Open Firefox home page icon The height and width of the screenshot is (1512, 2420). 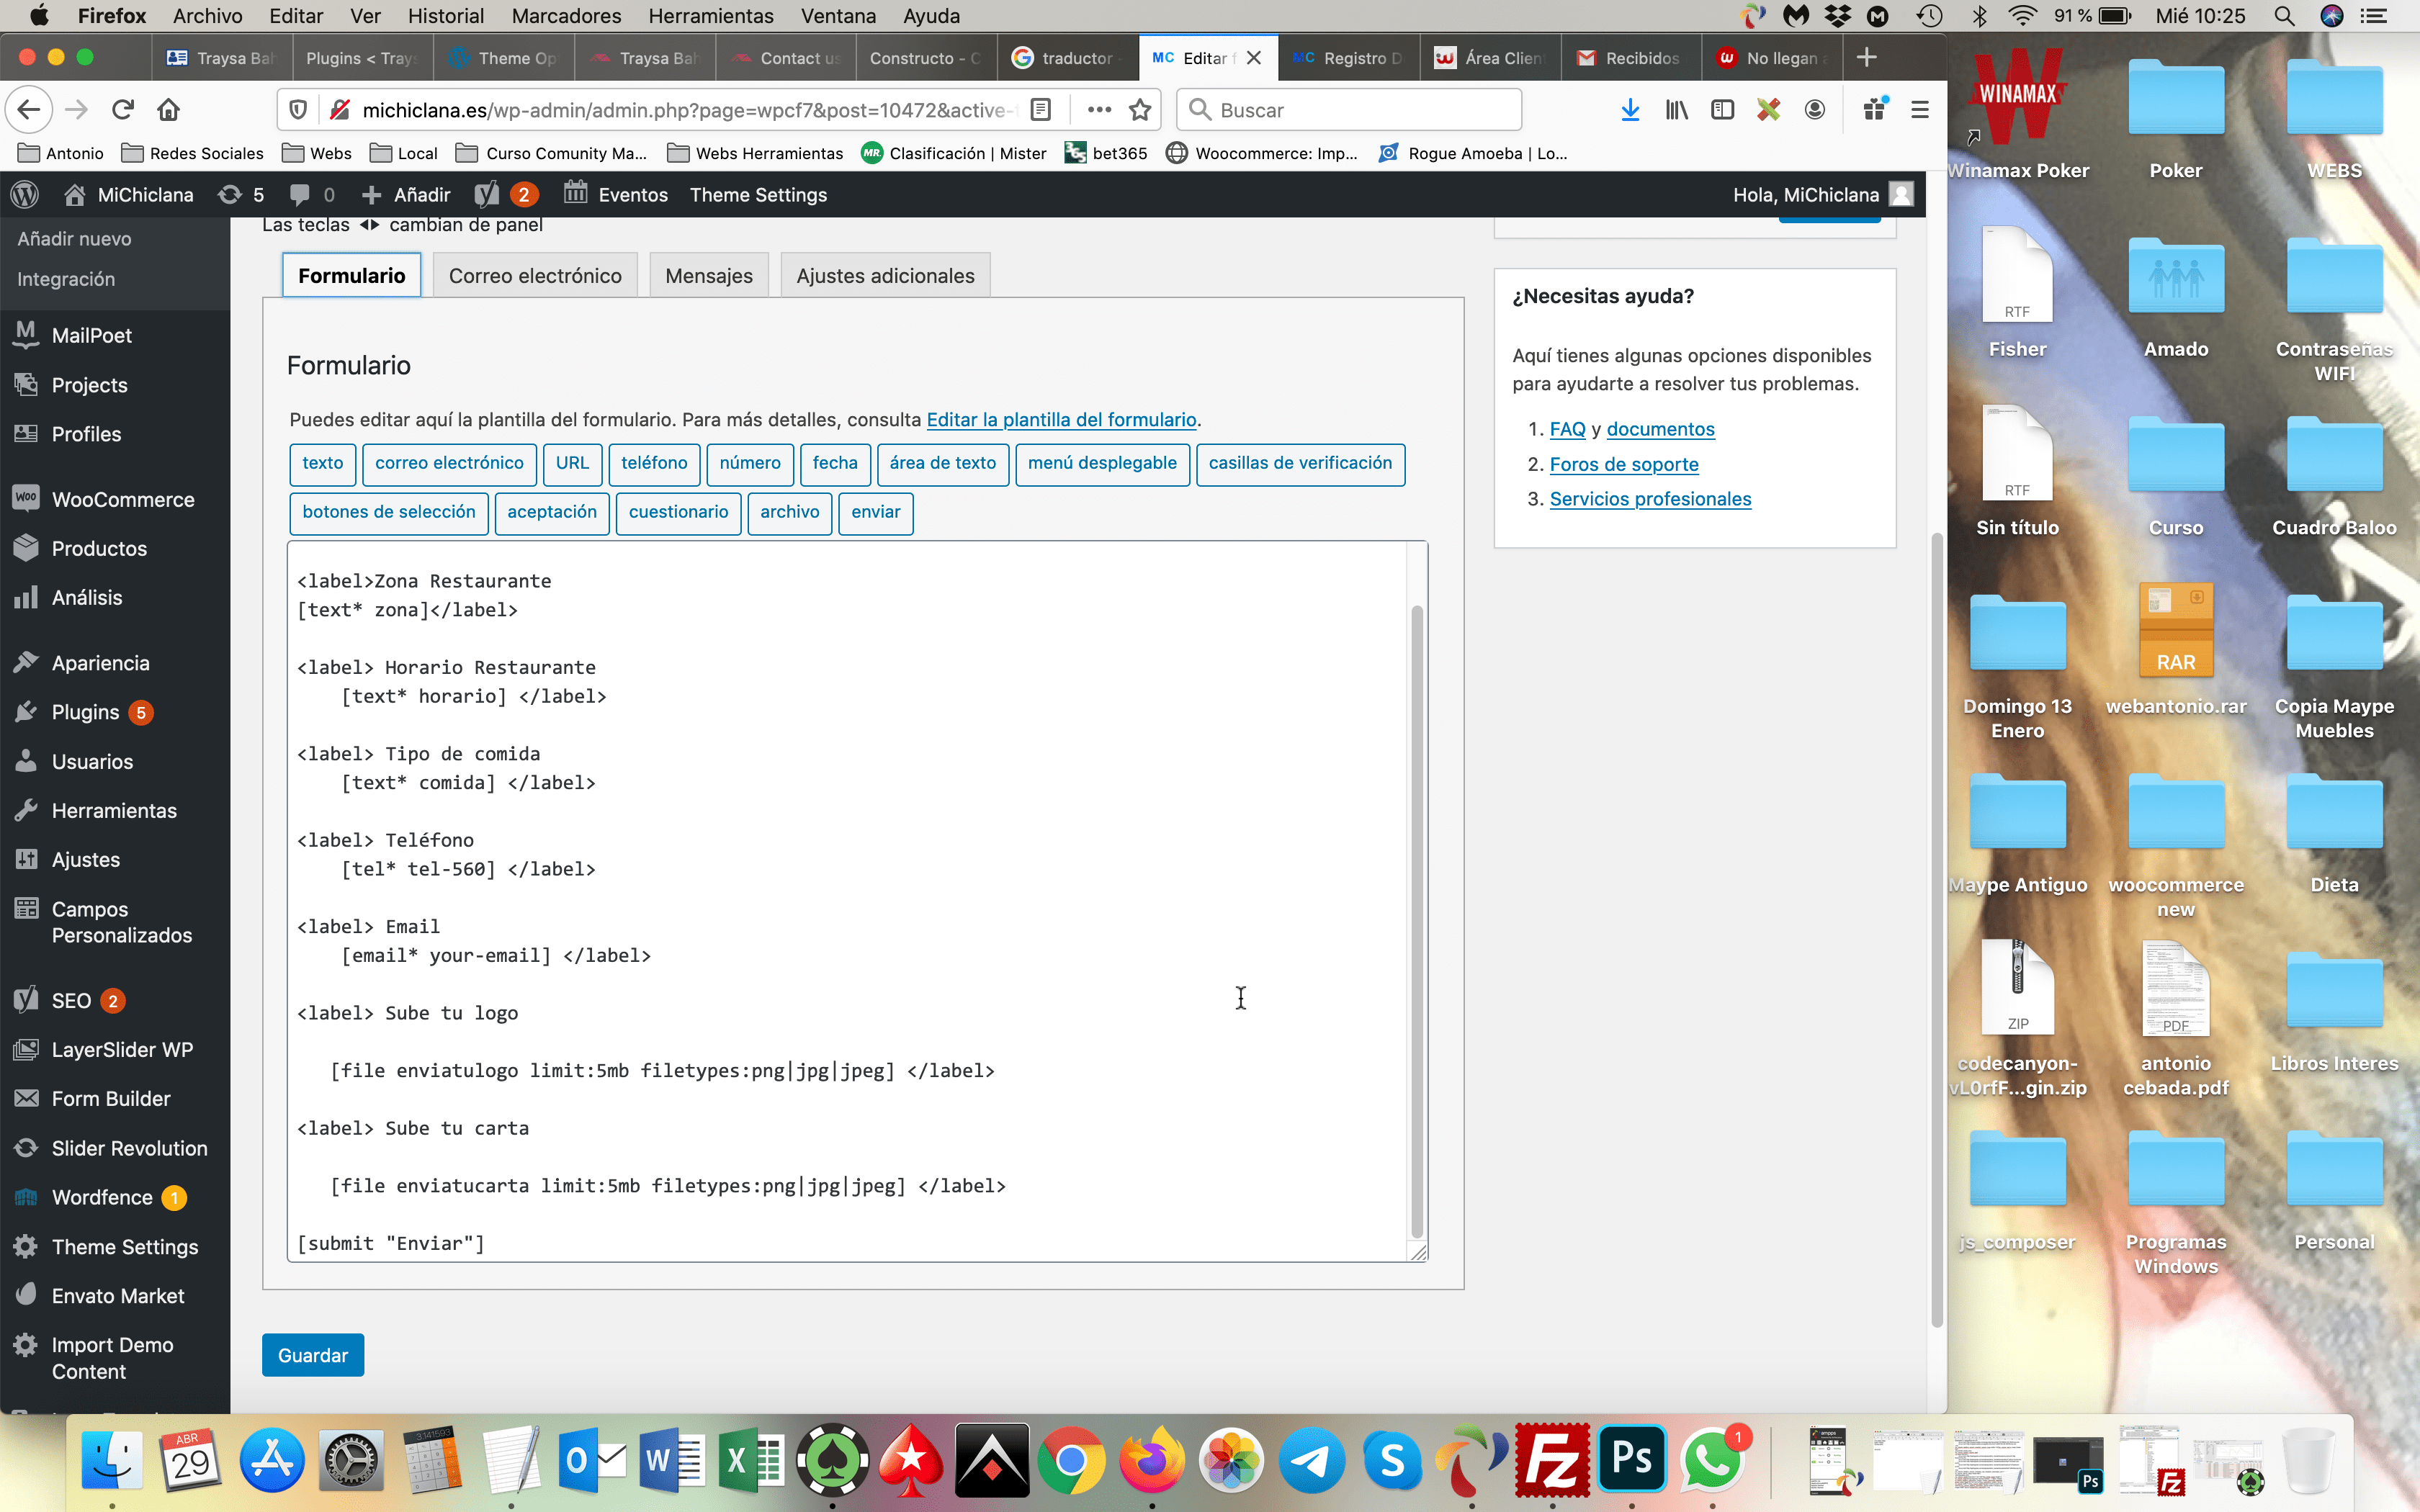tap(168, 110)
